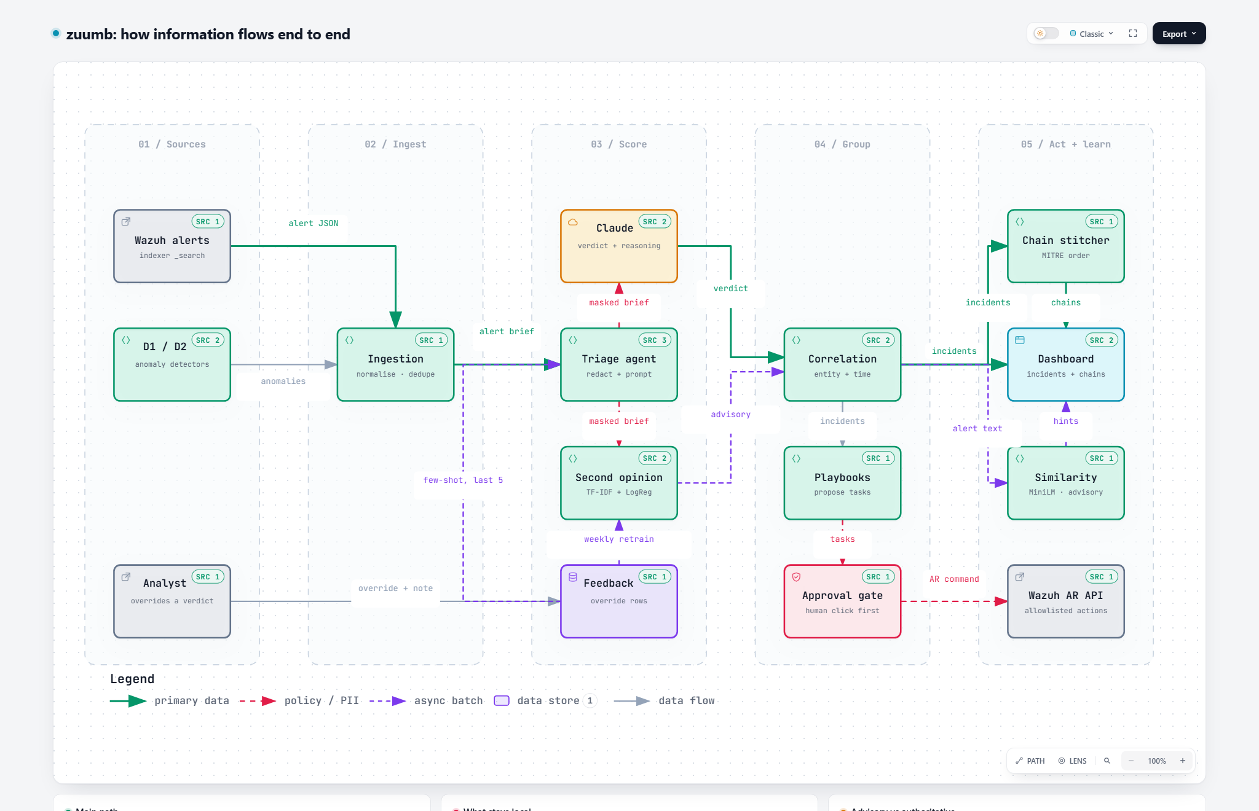
Task: Click the 100% zoom level
Action: point(1157,761)
